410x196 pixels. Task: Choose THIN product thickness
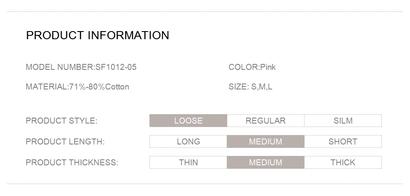188,162
